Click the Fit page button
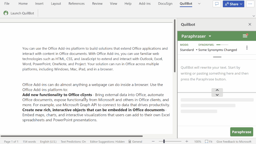This screenshot has width=256, height=144. tap(209, 141)
